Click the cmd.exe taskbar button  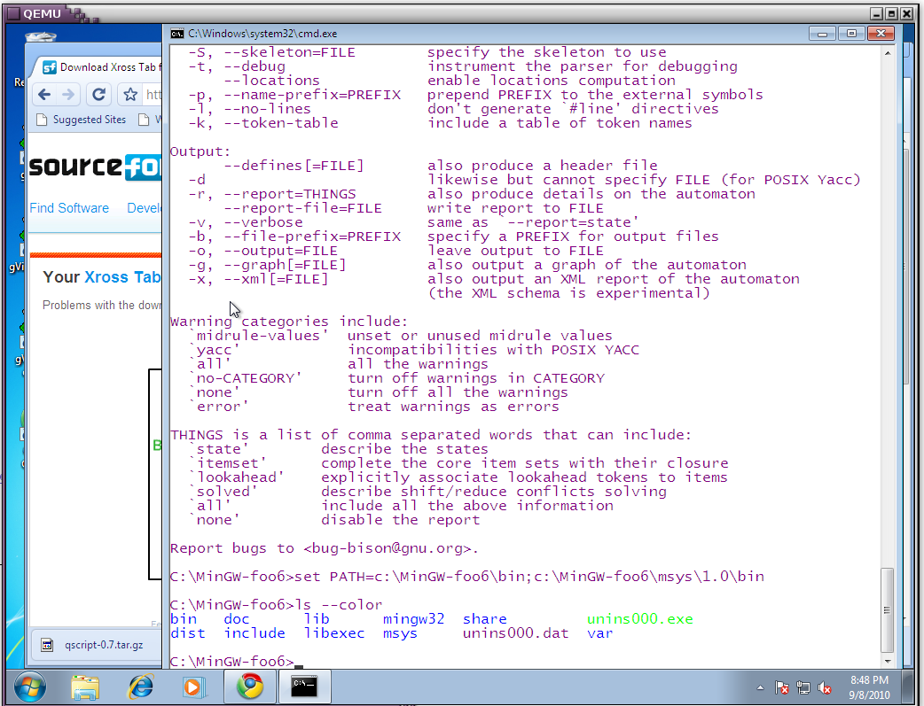point(304,687)
